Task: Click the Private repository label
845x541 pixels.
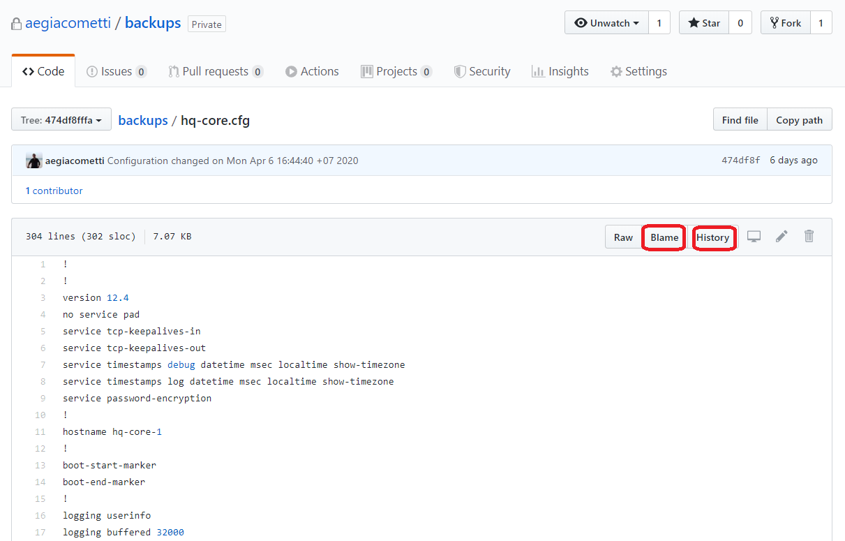Action: [x=207, y=24]
